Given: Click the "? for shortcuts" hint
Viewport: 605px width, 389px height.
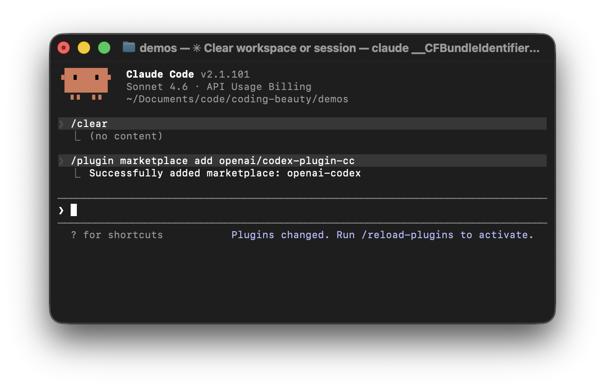Looking at the screenshot, I should [117, 235].
